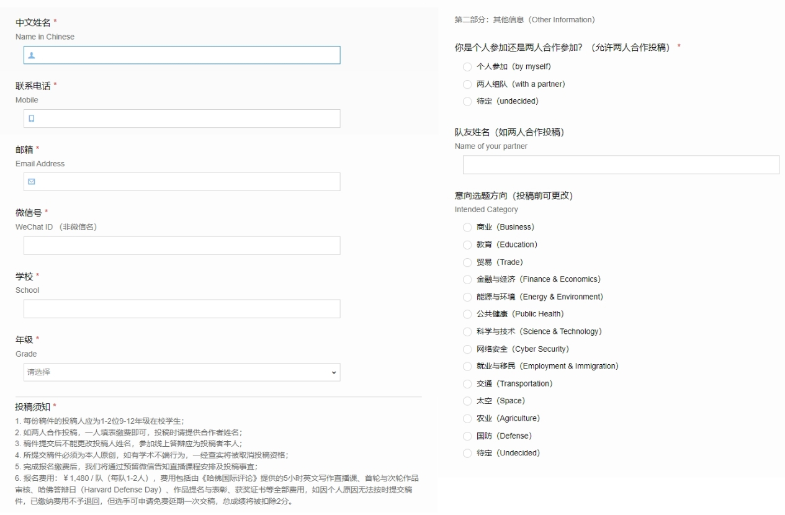The image size is (785, 515).
Task: Click the partner name input field
Action: [x=621, y=165]
